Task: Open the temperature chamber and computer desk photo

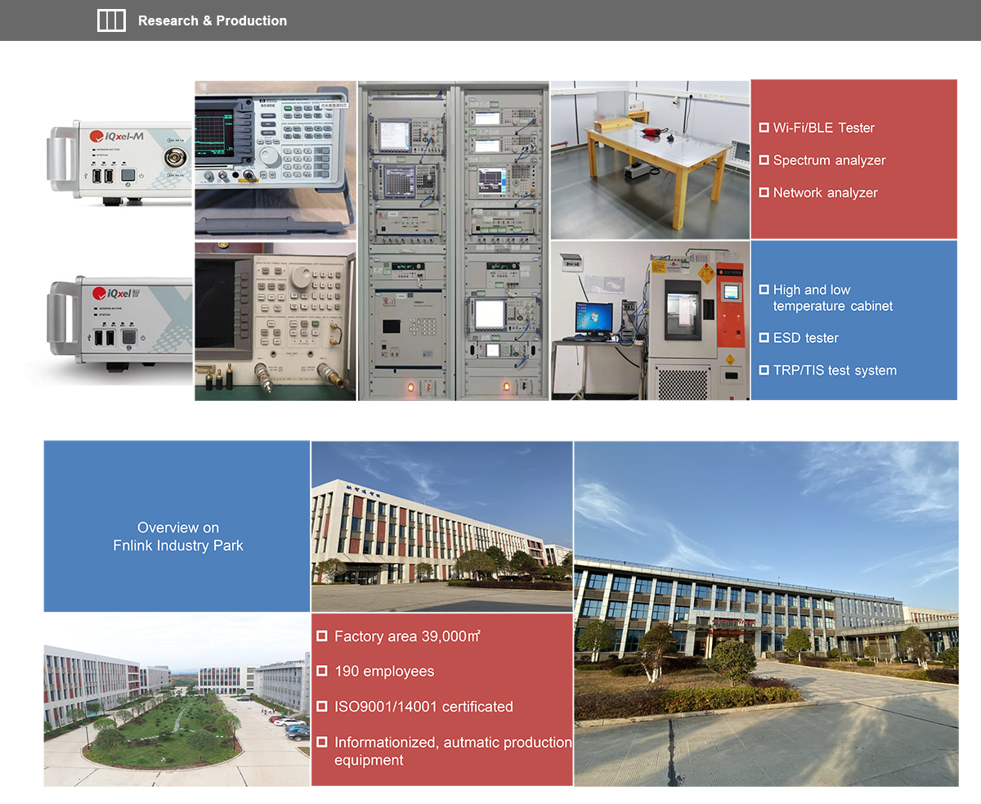Action: pyautogui.click(x=650, y=321)
